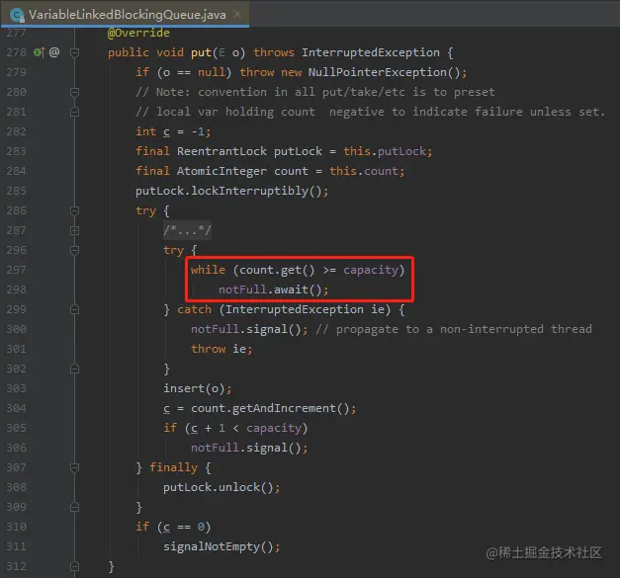The image size is (620, 578).
Task: Click the ReentrantLock type name
Action: (x=221, y=151)
